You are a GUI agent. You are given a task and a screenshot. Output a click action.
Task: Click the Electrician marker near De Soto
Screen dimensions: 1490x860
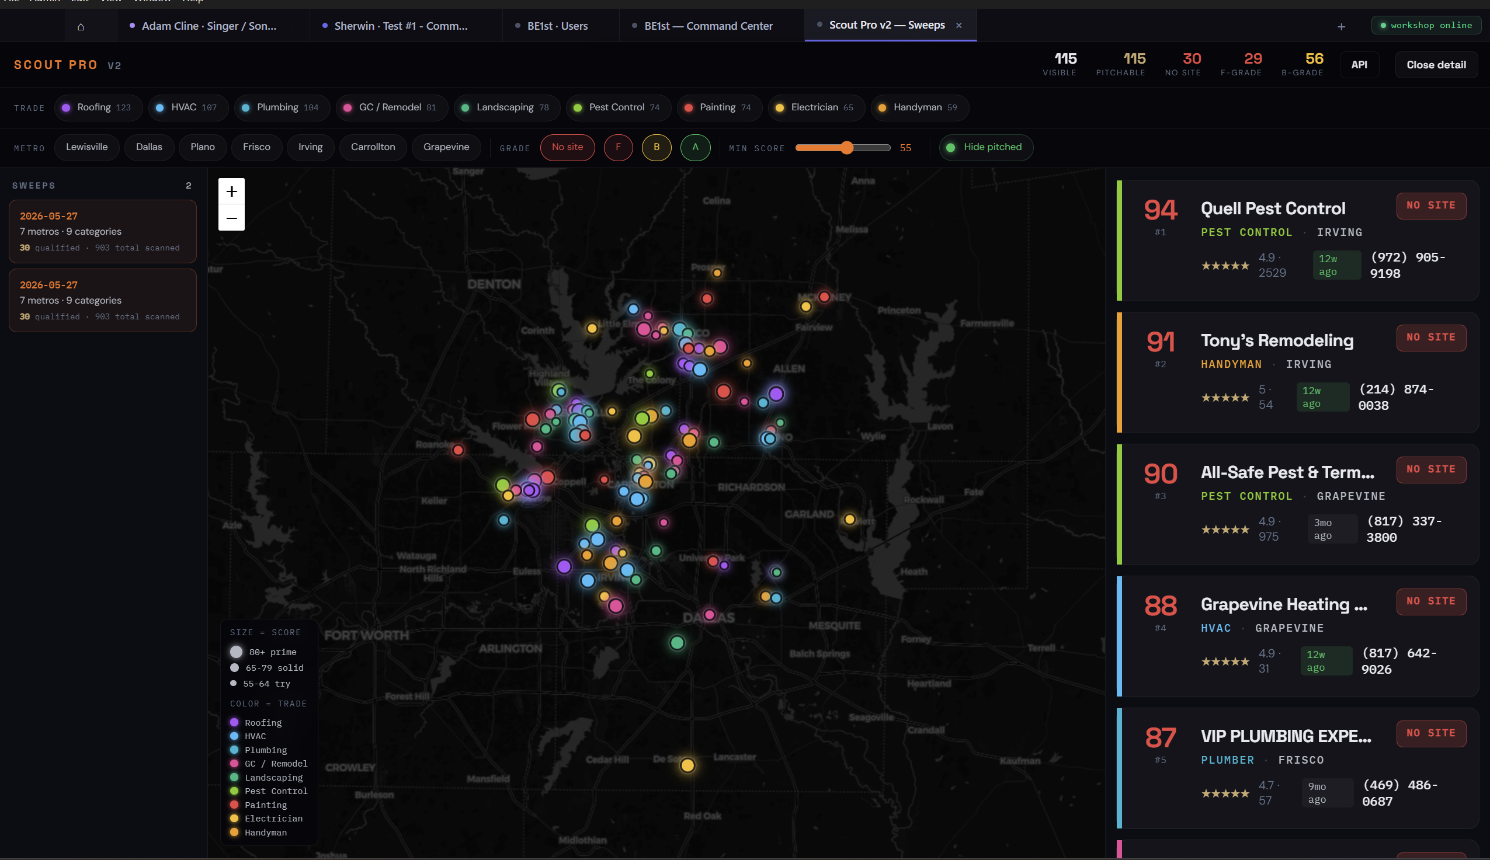[x=687, y=765]
